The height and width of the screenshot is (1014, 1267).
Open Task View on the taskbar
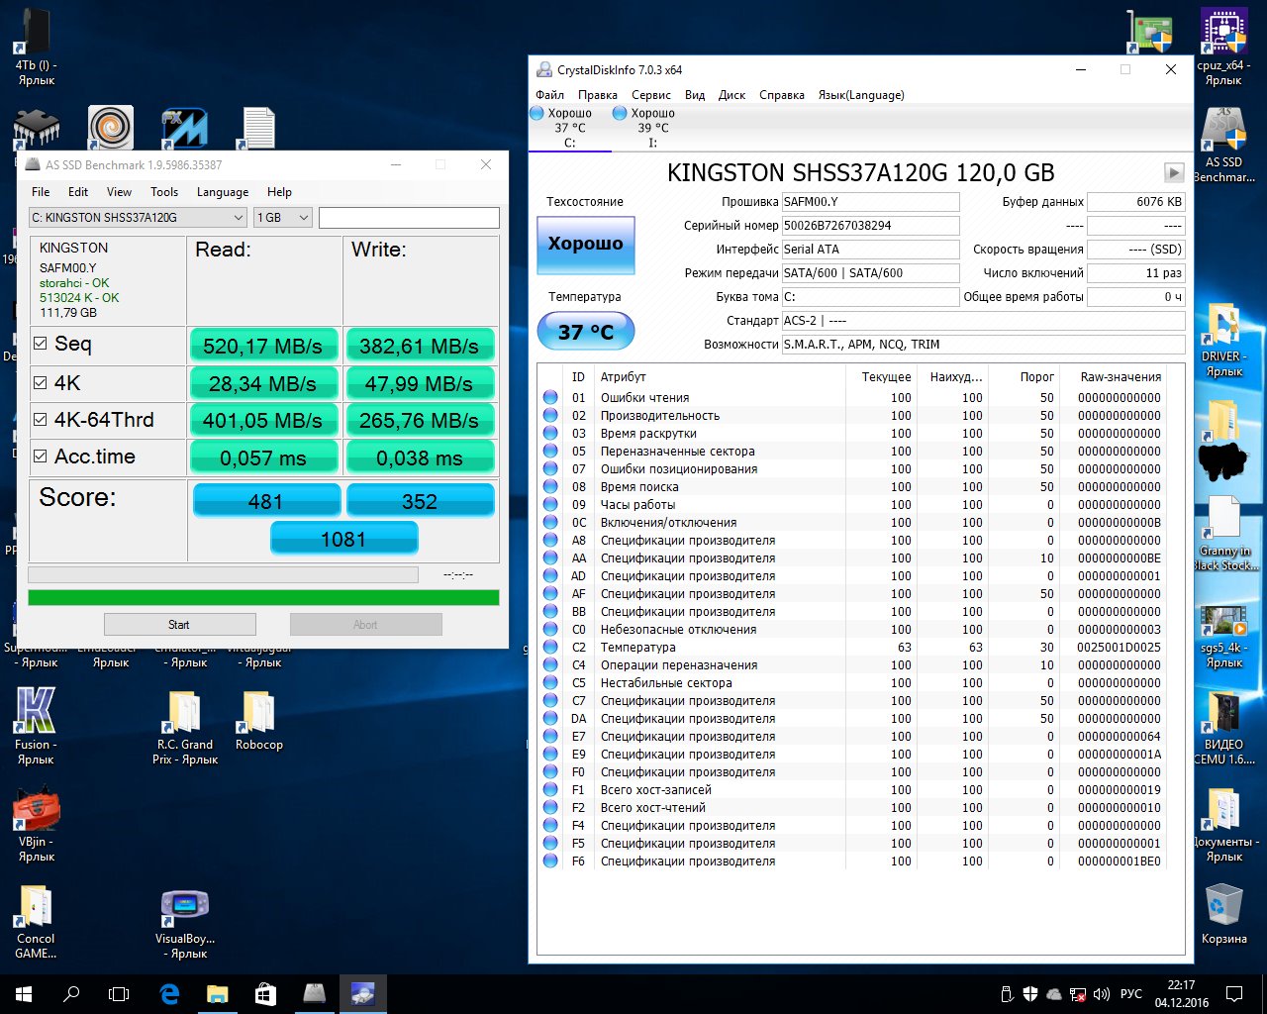pyautogui.click(x=119, y=994)
